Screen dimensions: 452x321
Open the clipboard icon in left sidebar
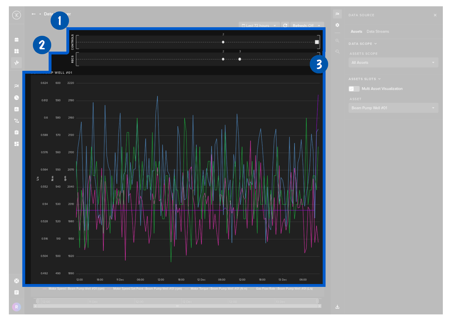17,132
